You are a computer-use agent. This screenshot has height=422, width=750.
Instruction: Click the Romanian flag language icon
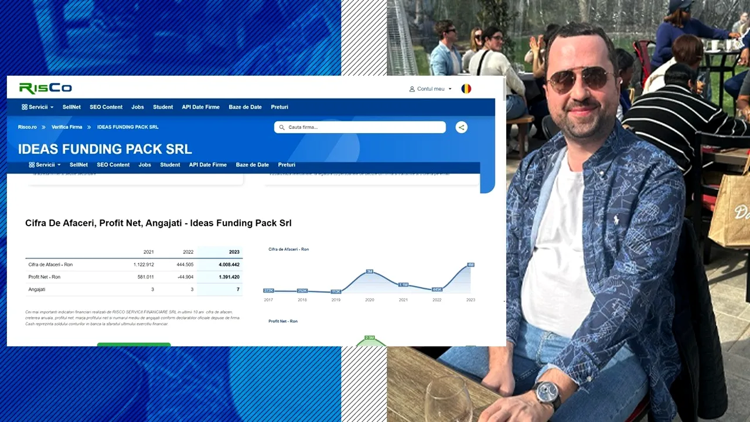click(x=466, y=89)
